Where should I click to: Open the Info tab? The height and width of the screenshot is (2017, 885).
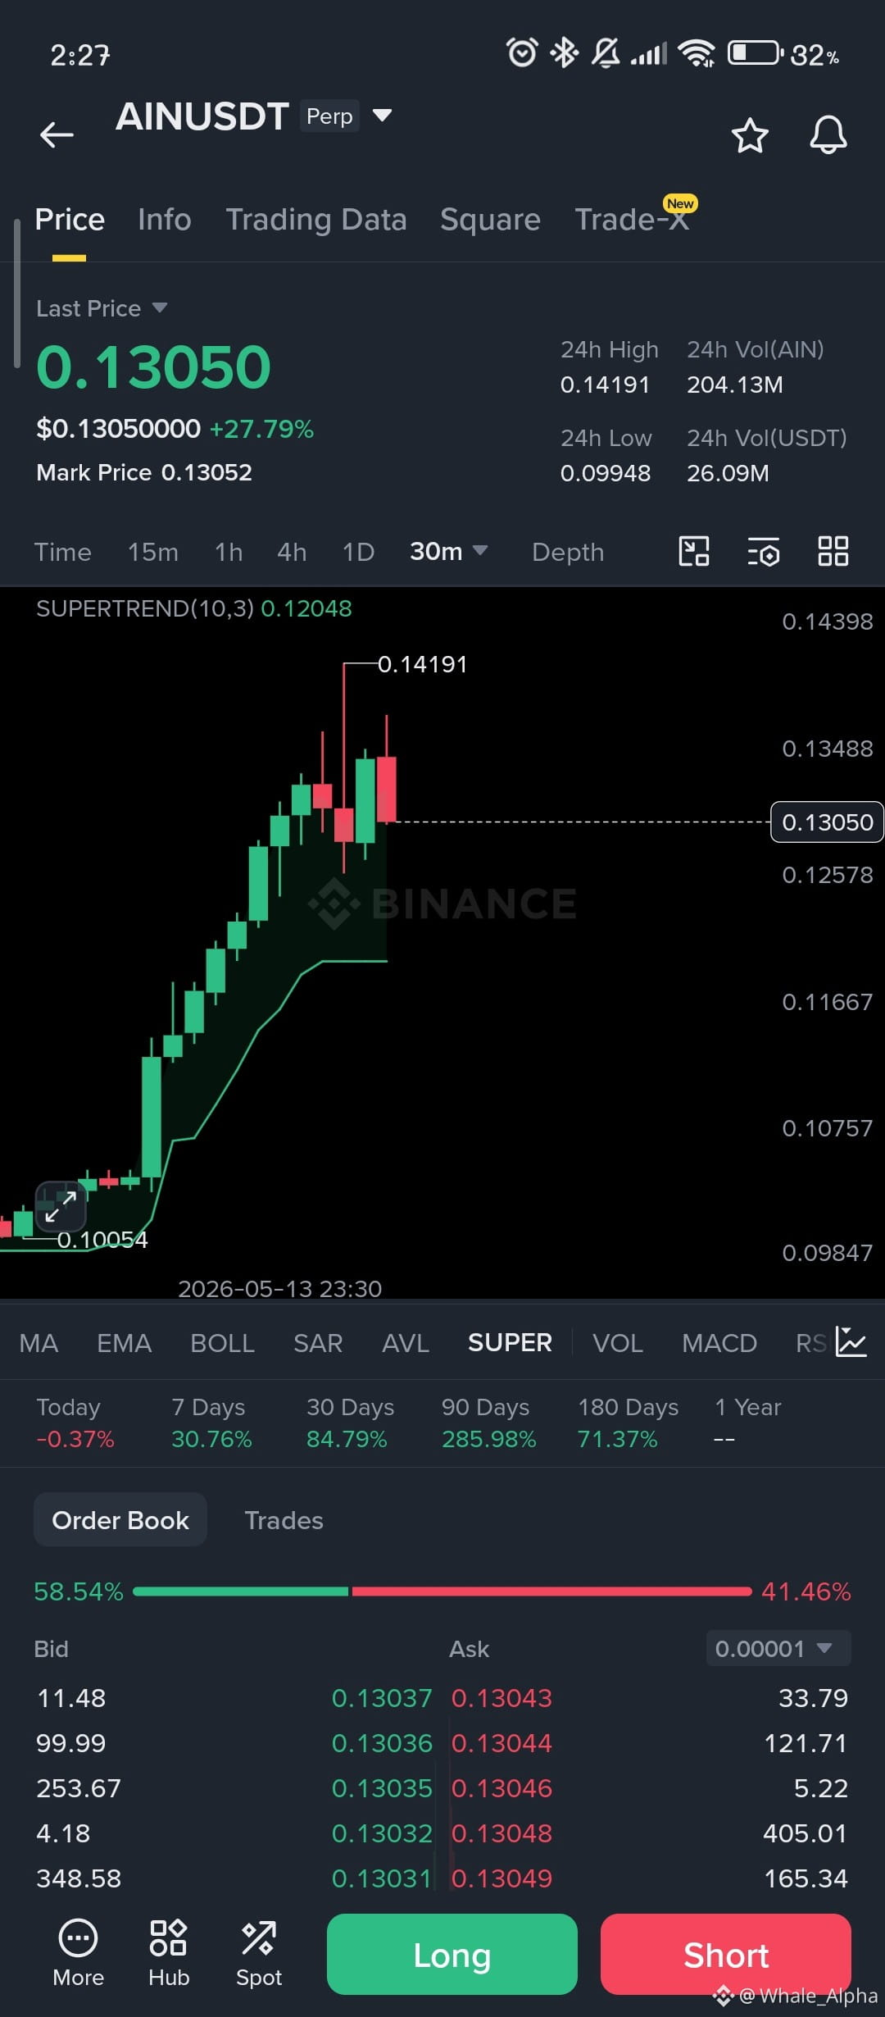[x=165, y=220]
